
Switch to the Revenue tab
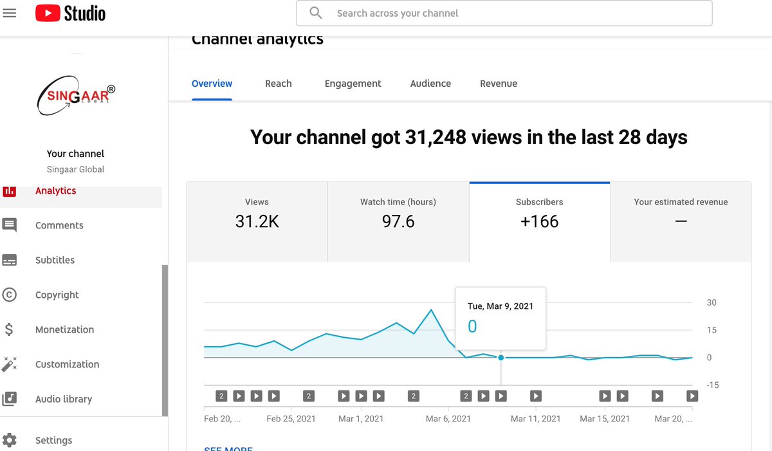click(x=499, y=84)
